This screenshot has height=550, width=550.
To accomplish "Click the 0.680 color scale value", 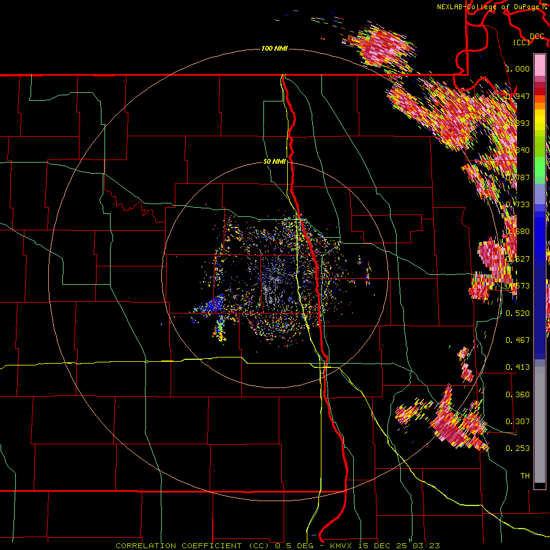I will [x=518, y=232].
